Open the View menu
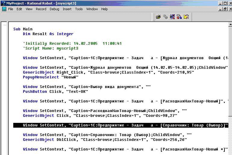Viewport: 232px width, 155px height. point(29,9)
